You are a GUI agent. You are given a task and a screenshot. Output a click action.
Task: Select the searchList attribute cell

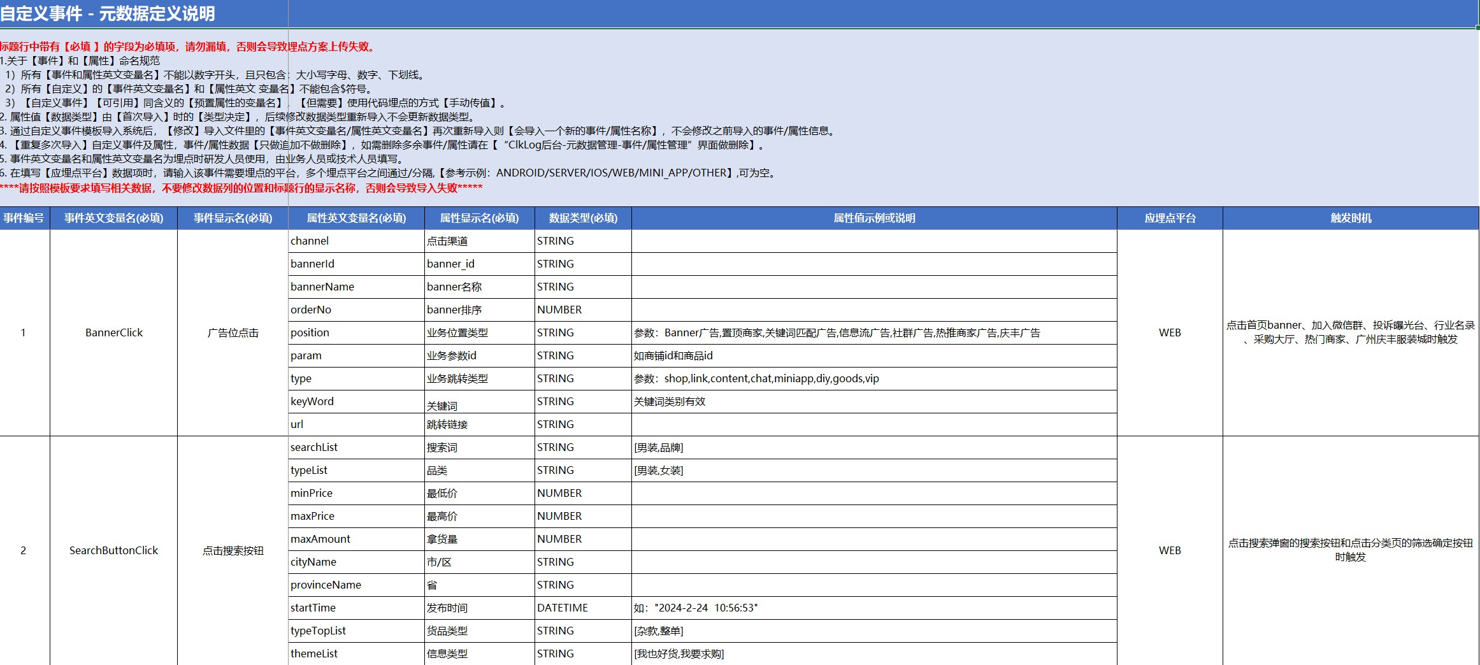(x=356, y=447)
